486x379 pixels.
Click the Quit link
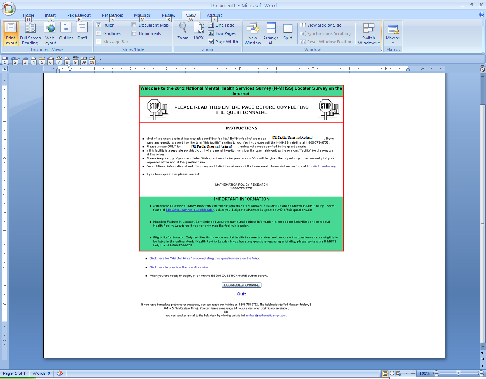click(241, 294)
